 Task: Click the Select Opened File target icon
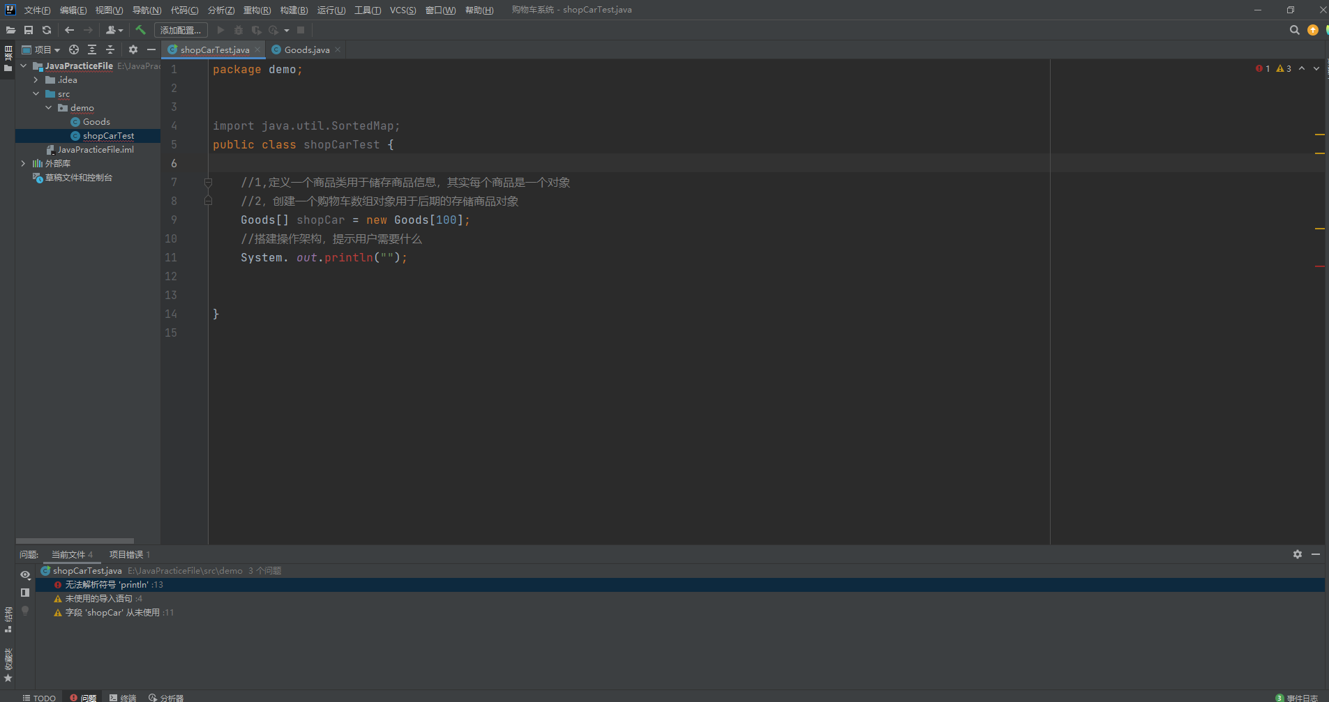pos(74,49)
